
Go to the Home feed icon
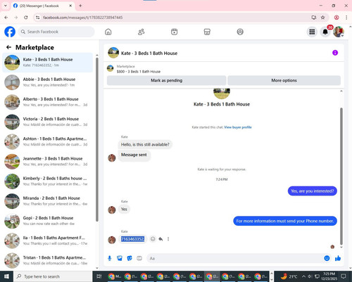tap(108, 32)
